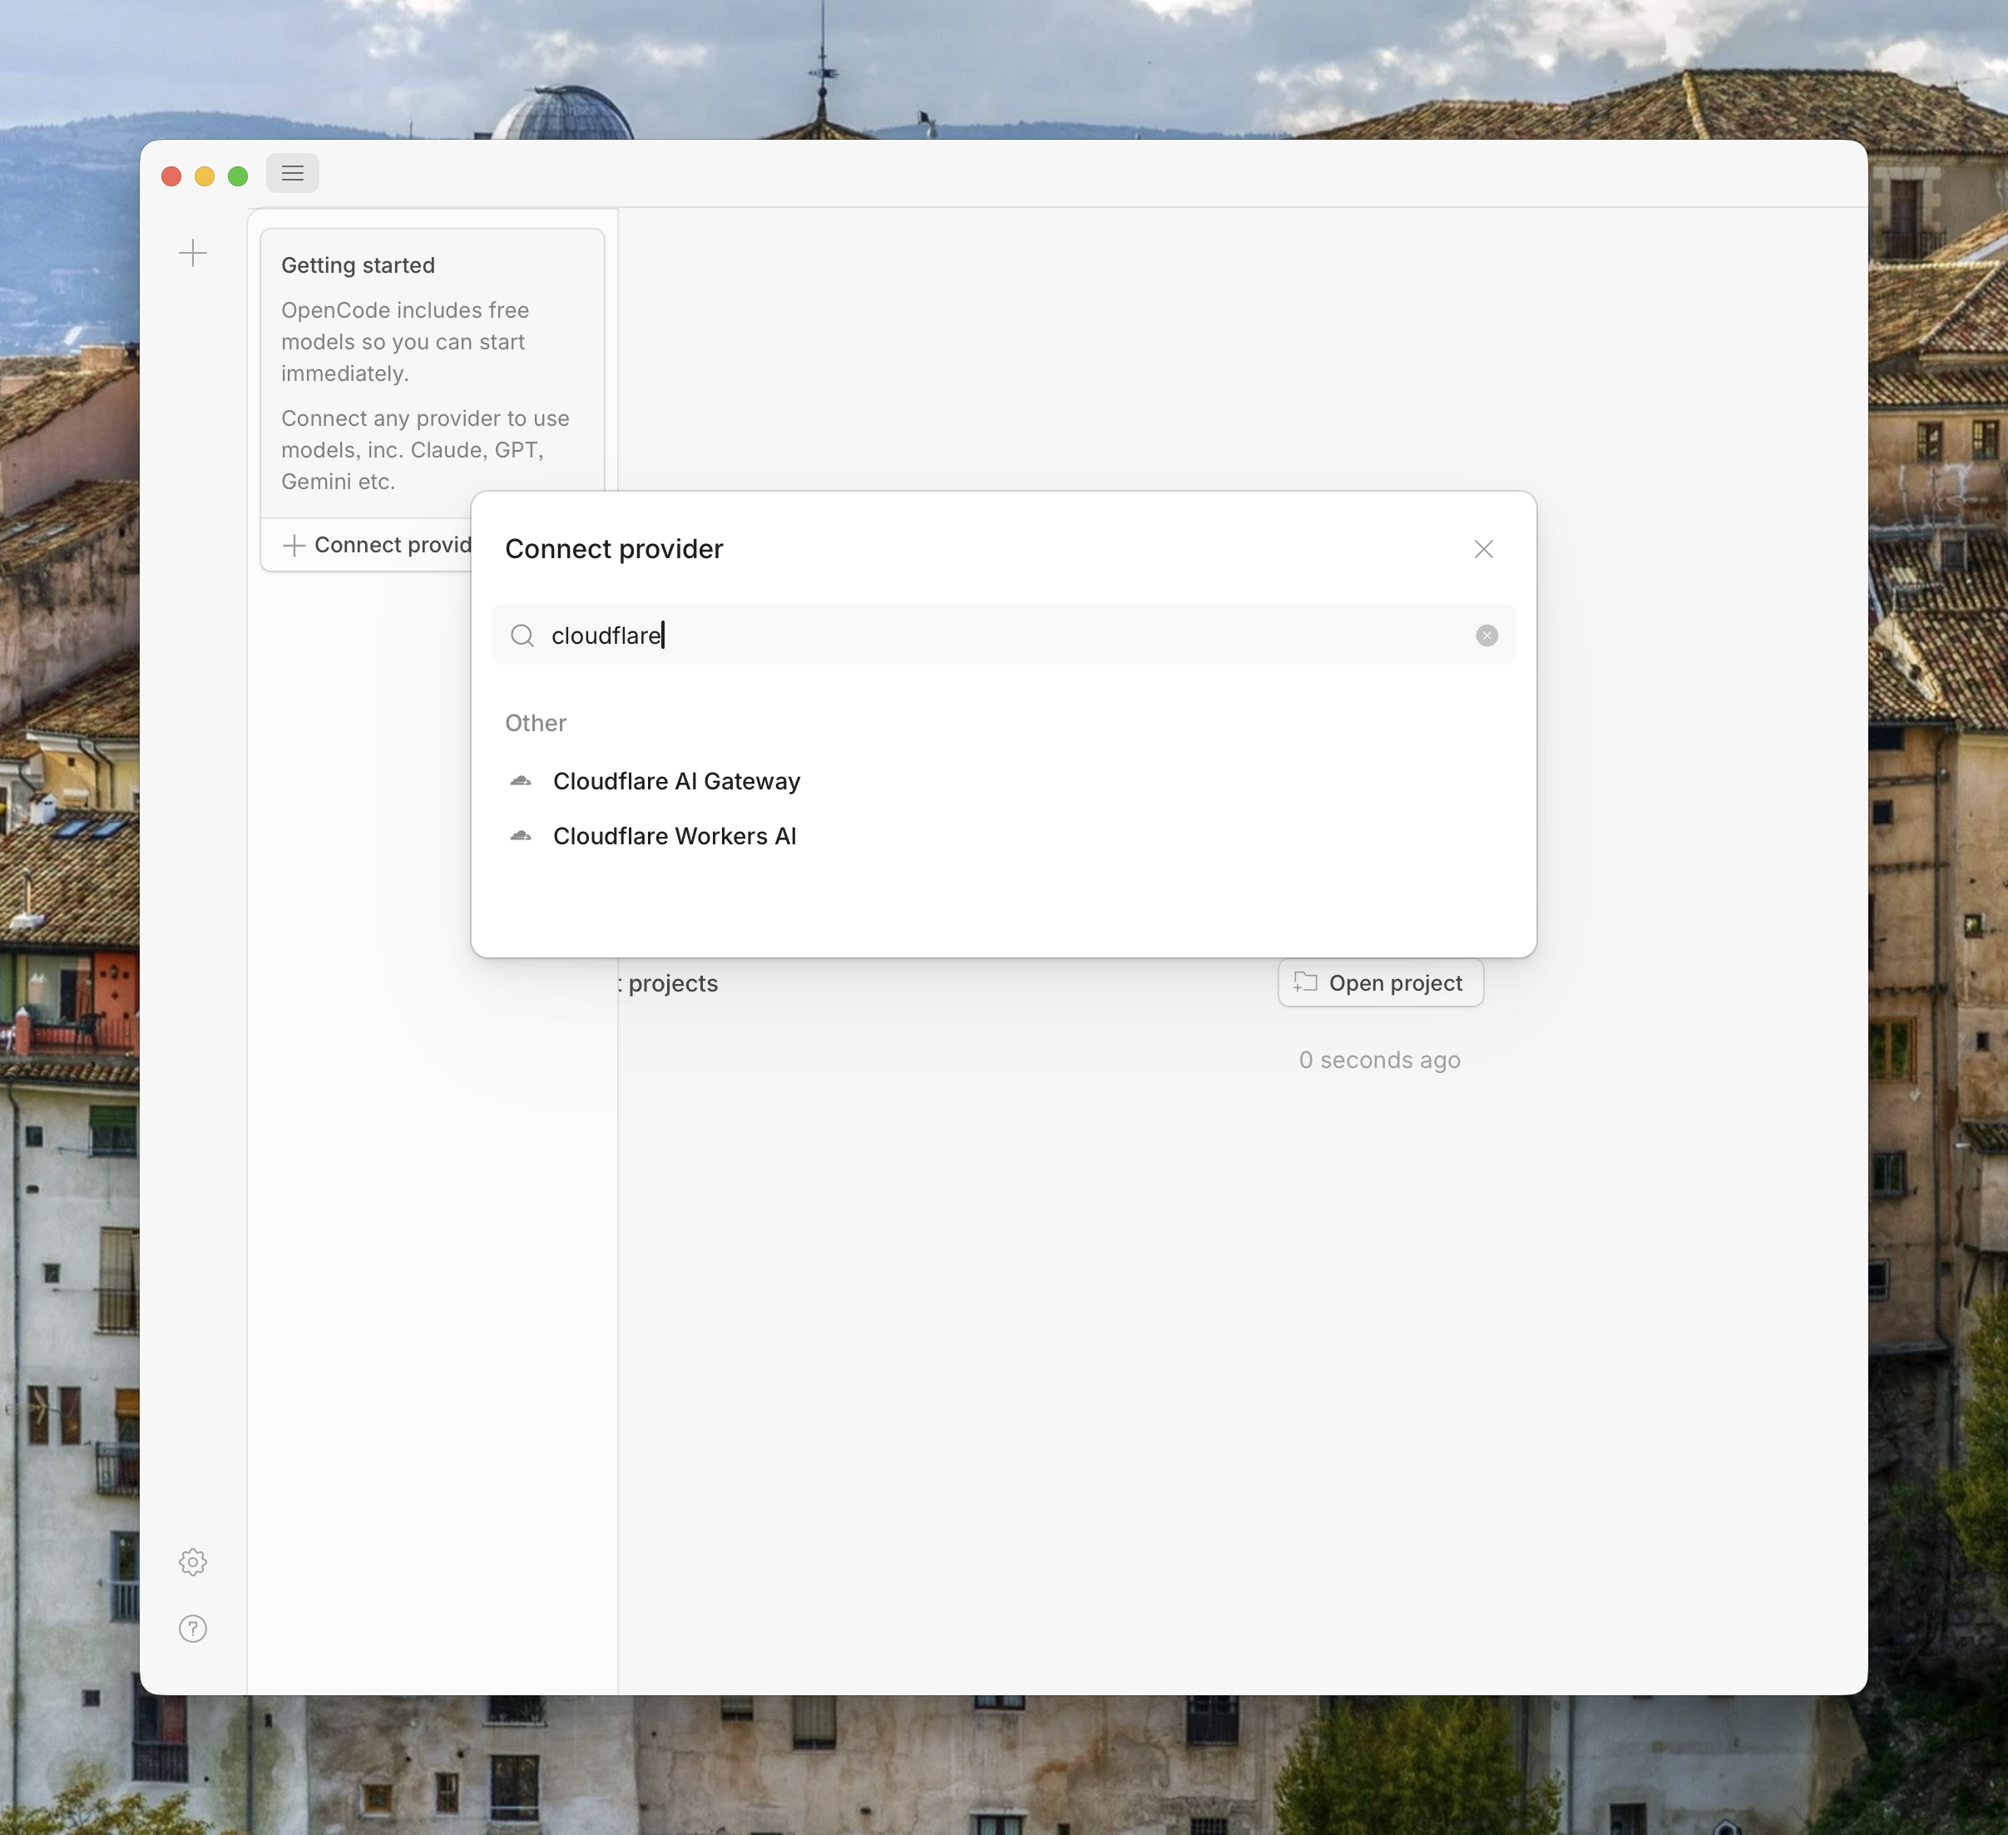Minimize the window with the yellow button

click(x=204, y=176)
